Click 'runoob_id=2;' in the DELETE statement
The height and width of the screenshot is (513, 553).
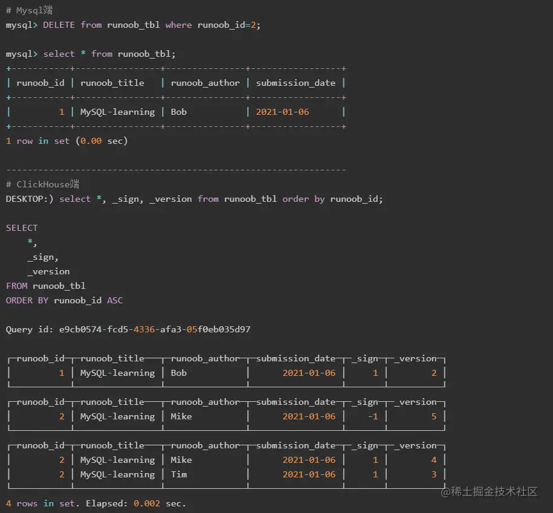coord(229,25)
